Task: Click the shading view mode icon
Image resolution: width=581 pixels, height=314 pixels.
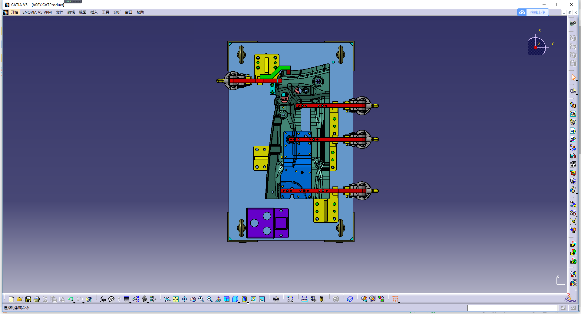Action: click(x=244, y=299)
